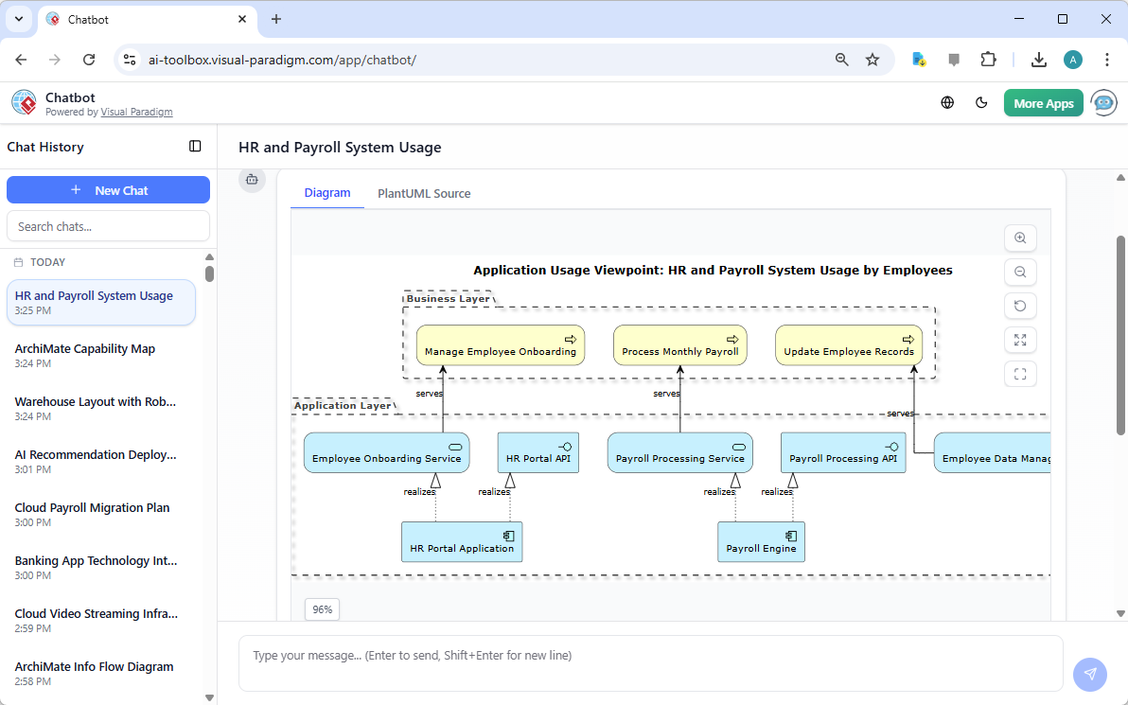Switch to the PlantUML Source tab
The image size is (1128, 705).
point(424,193)
